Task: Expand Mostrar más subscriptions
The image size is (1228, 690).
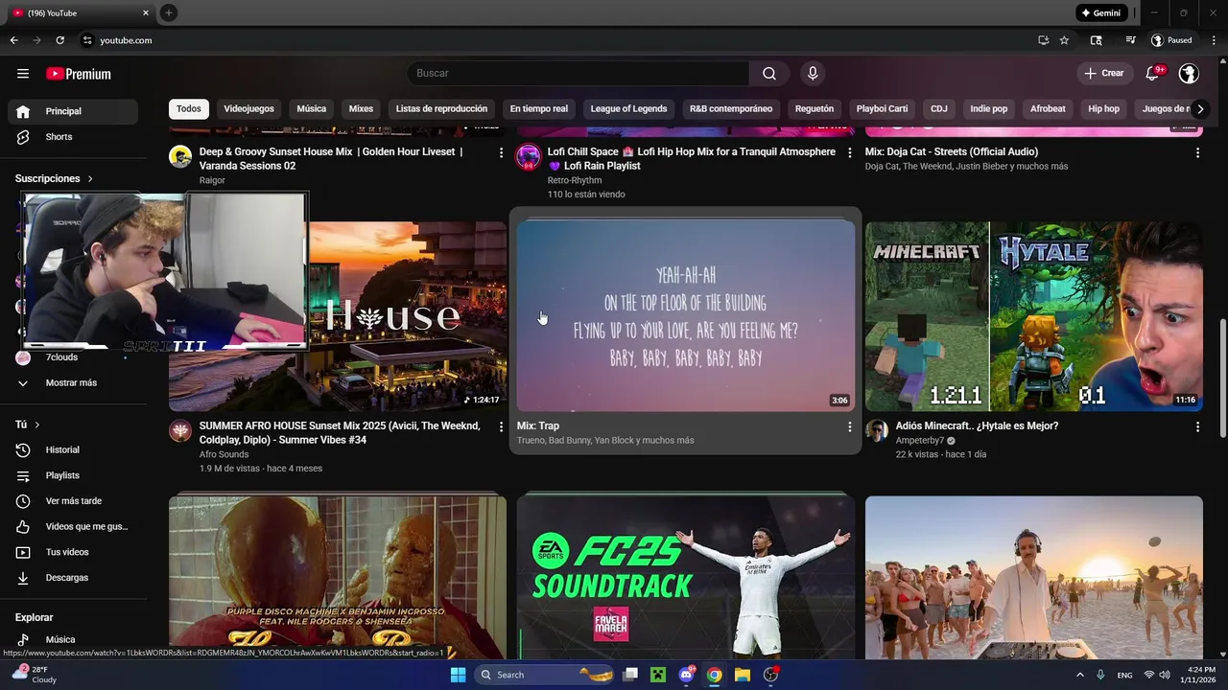Action: (x=73, y=383)
